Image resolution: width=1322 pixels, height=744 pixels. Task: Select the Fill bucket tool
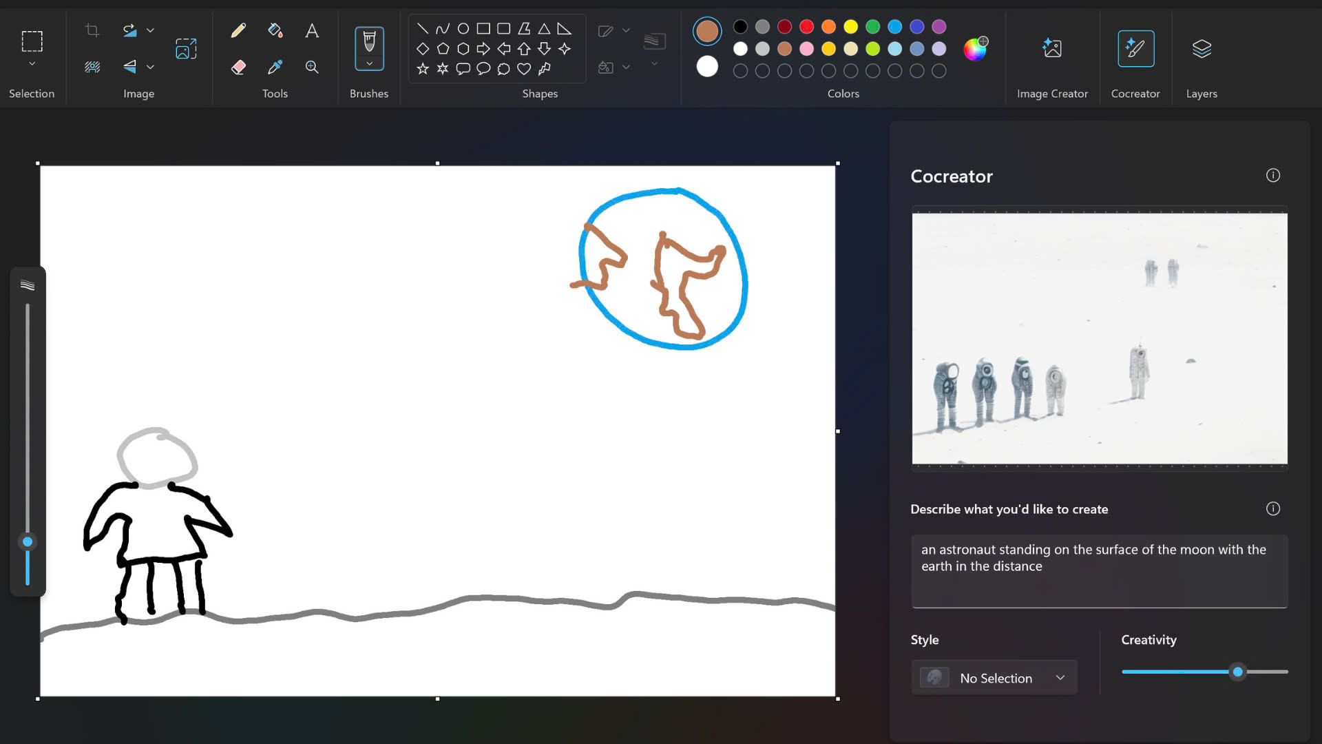point(275,30)
